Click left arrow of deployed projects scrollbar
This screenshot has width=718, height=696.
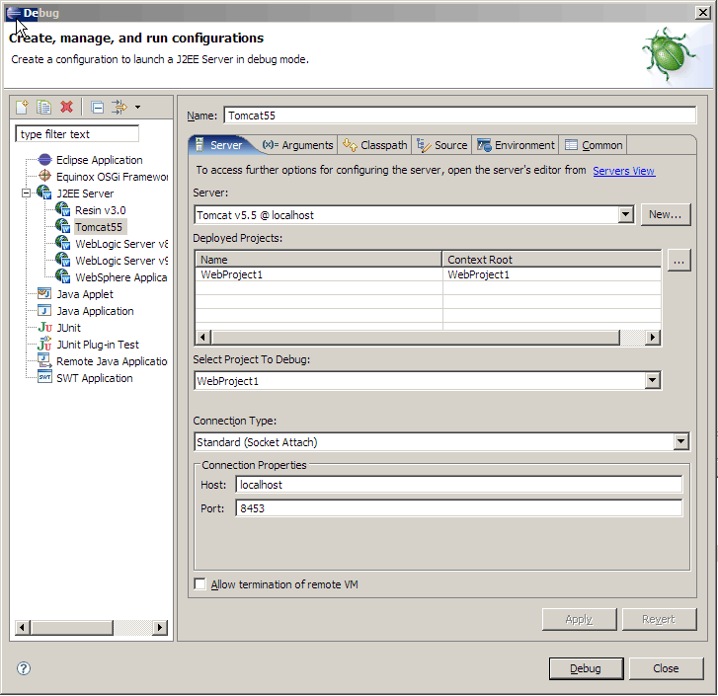[x=202, y=338]
